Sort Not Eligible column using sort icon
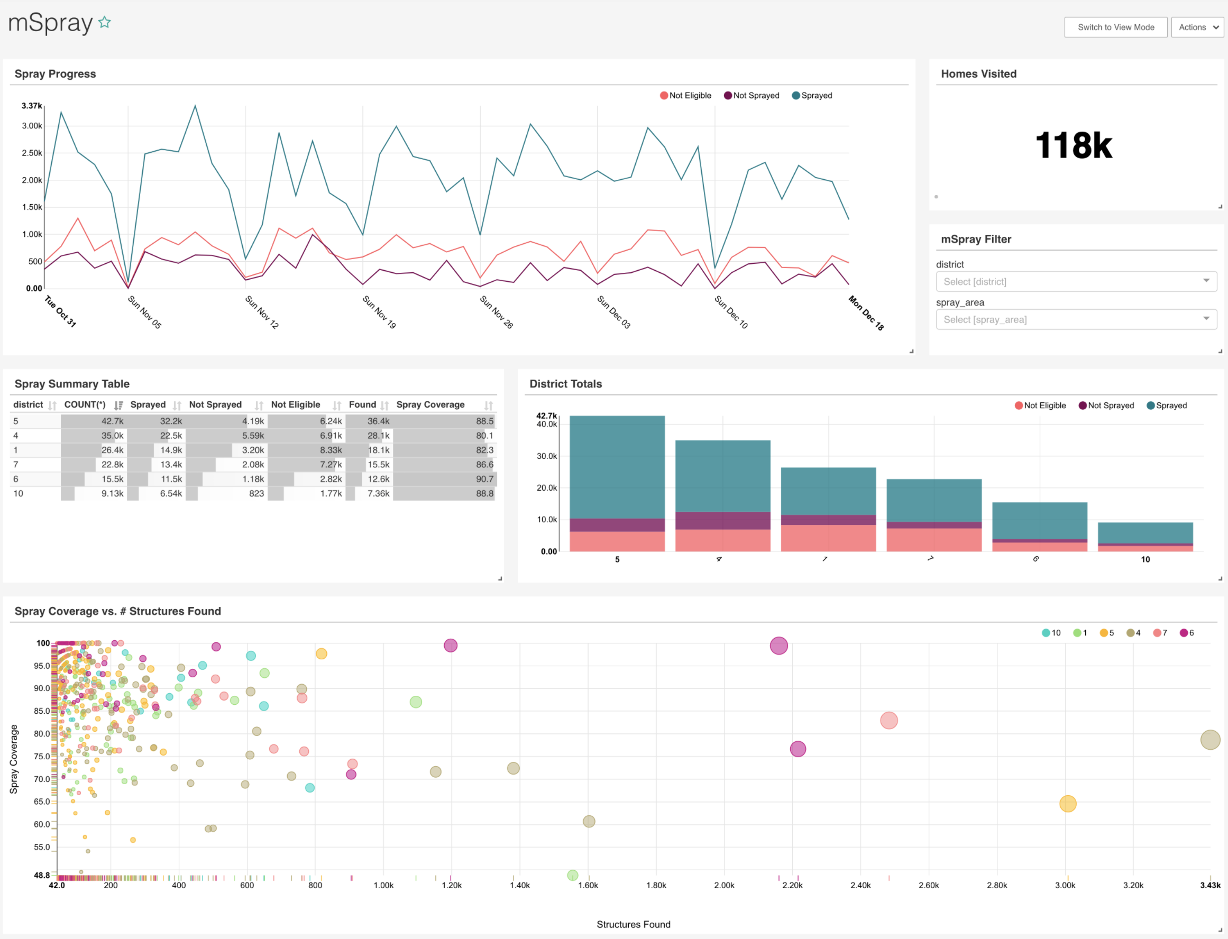The height and width of the screenshot is (939, 1228). click(336, 405)
